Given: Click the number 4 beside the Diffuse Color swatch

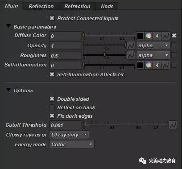Looking at the screenshot, I should 157,36.
